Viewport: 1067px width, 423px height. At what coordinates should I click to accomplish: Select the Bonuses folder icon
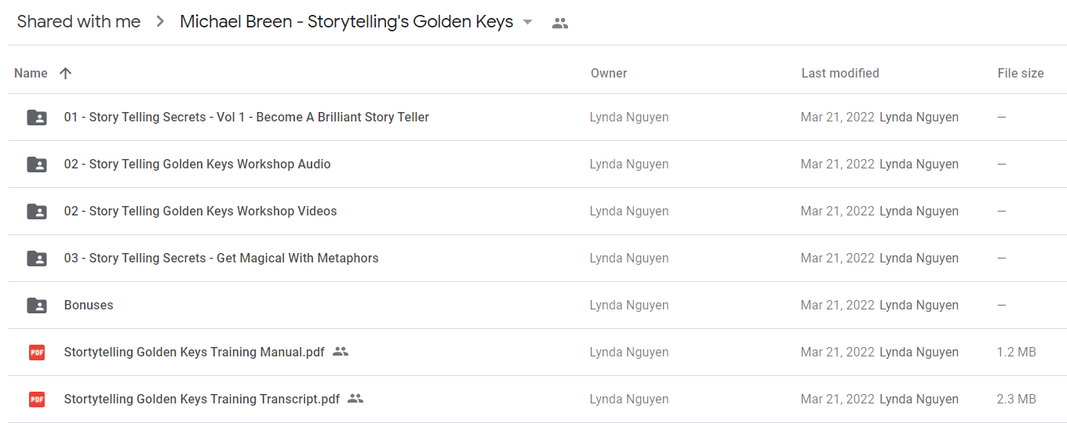tap(37, 305)
